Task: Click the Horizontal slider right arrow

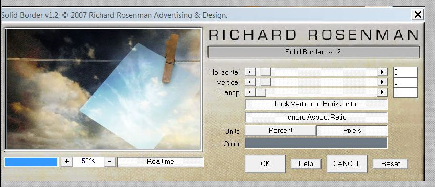Action: [x=382, y=72]
